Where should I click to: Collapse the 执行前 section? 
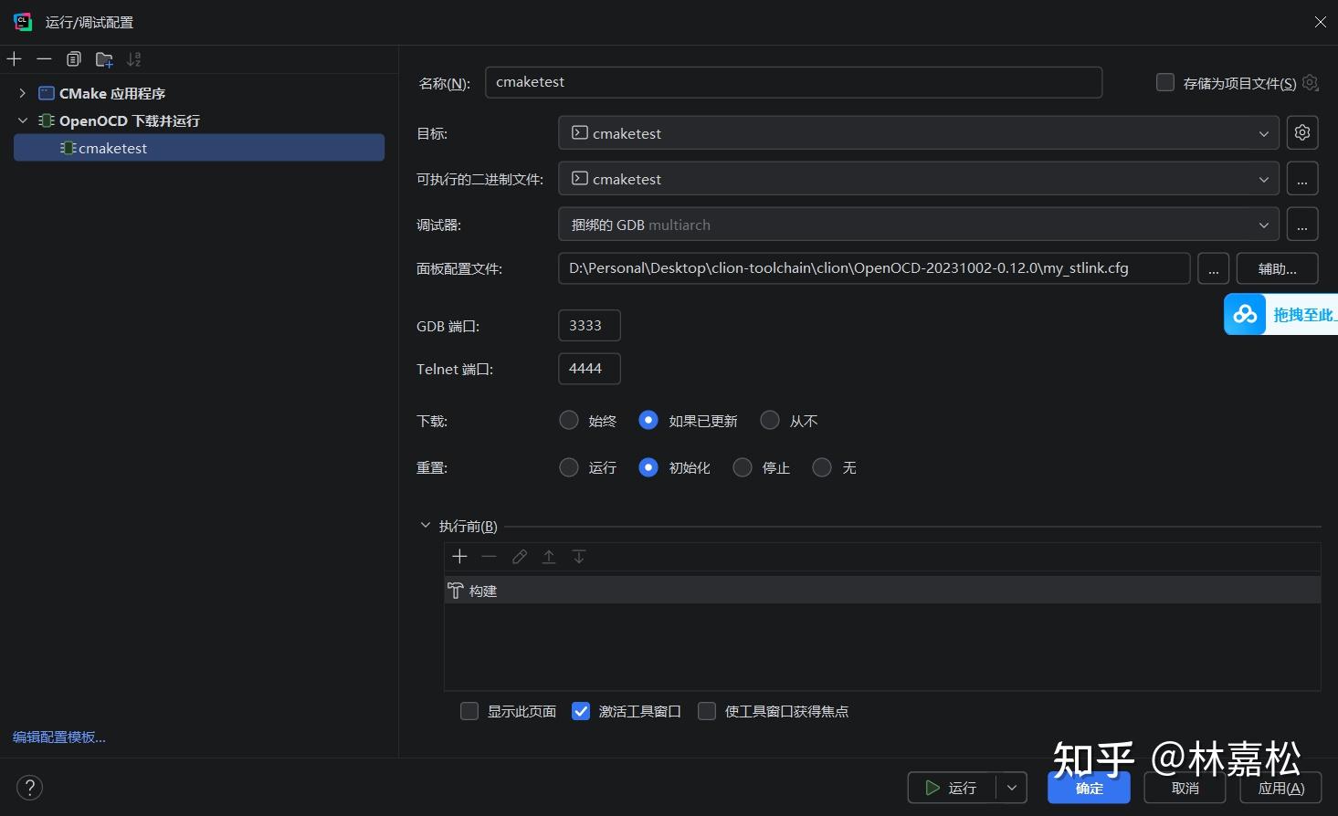click(425, 526)
